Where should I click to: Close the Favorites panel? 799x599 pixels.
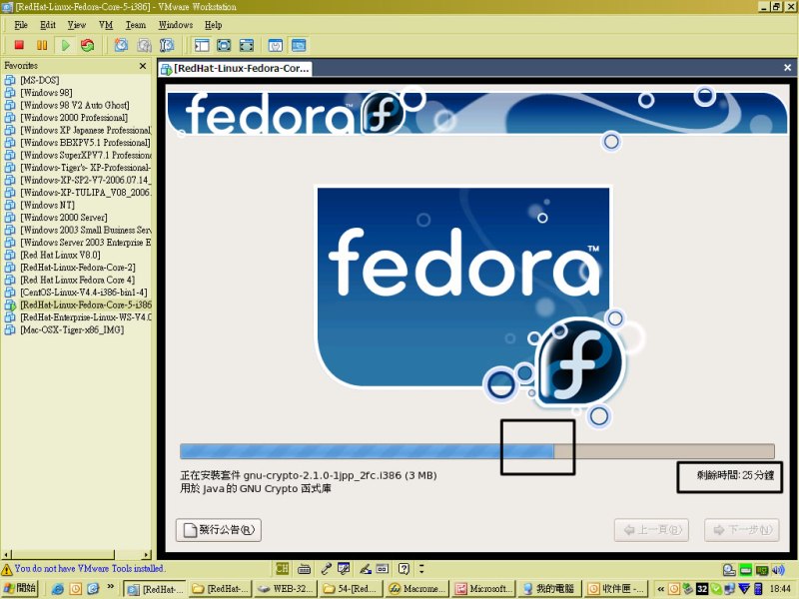pyautogui.click(x=143, y=66)
